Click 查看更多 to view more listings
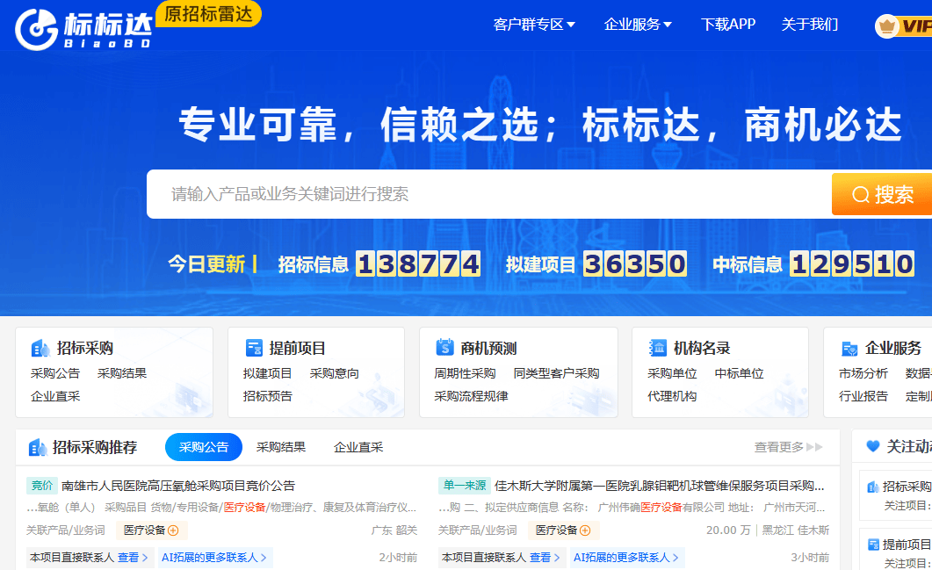Image resolution: width=932 pixels, height=570 pixels. 789,447
